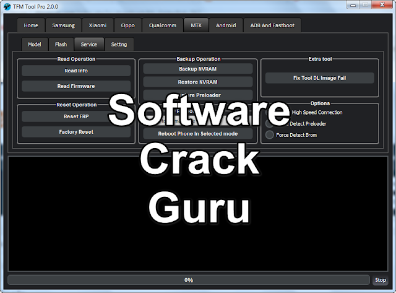Perform Factory Reset
The image size is (396, 293).
76,132
